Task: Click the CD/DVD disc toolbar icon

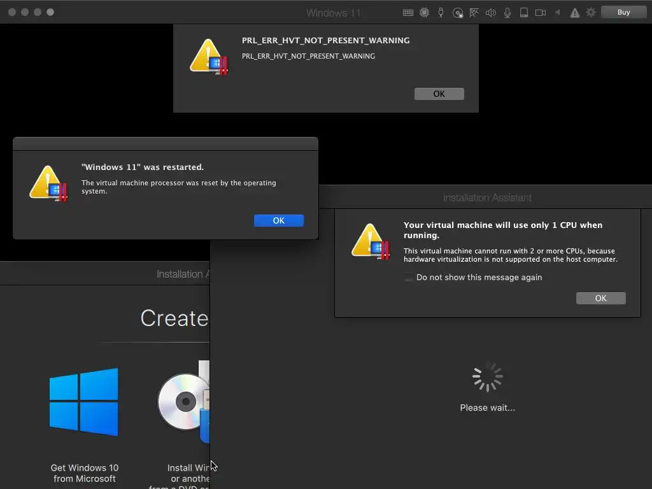Action: pos(458,13)
